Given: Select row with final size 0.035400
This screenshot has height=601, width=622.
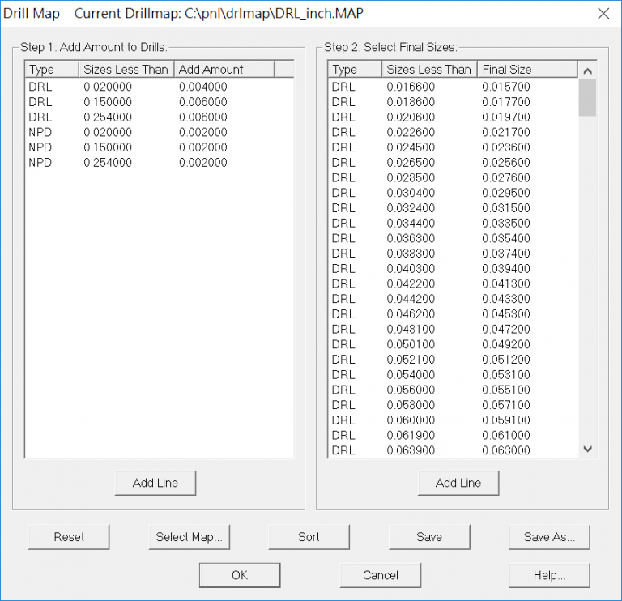Looking at the screenshot, I should pyautogui.click(x=453, y=238).
